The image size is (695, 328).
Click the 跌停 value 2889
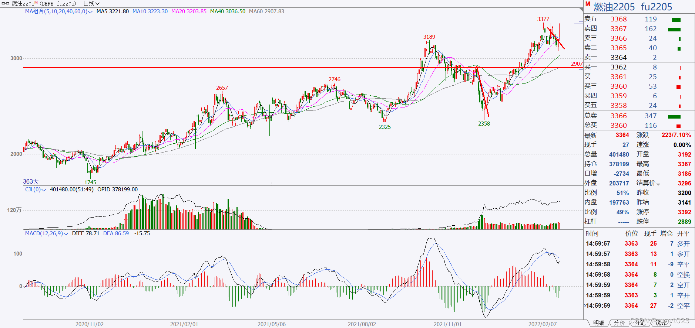pyautogui.click(x=685, y=222)
